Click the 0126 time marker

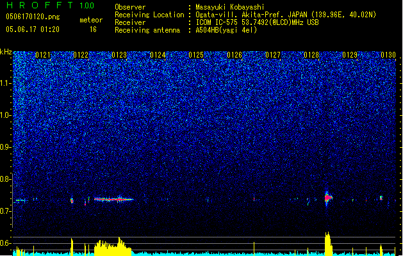click(x=234, y=55)
